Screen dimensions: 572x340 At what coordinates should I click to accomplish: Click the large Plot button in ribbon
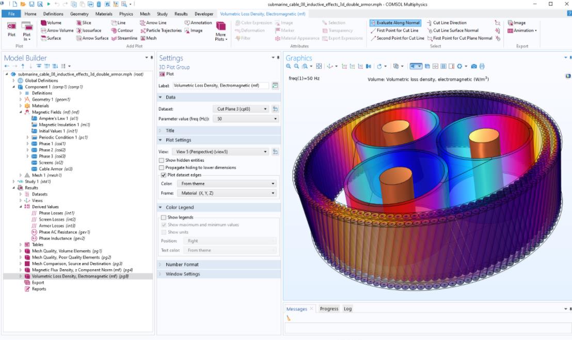12,29
